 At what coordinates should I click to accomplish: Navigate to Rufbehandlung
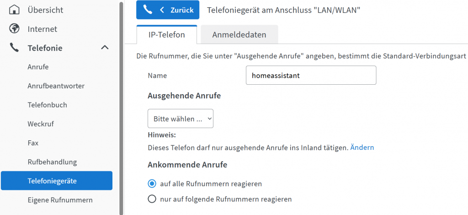[52, 162]
